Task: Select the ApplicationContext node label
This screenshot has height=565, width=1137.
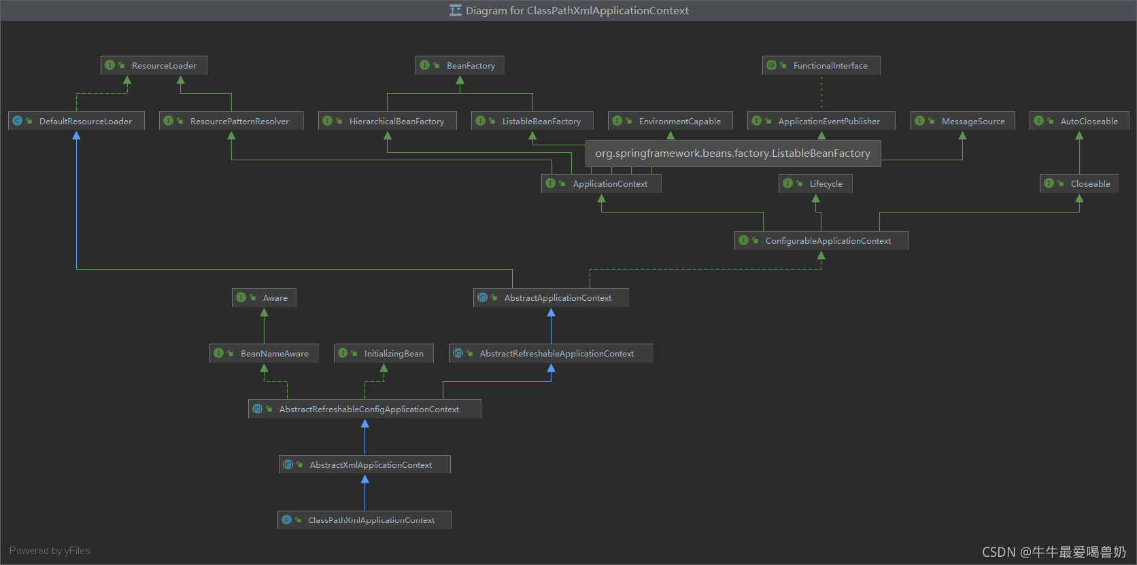Action: click(x=610, y=184)
